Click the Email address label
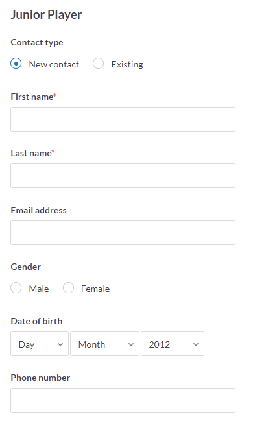Image resolution: width=253 pixels, height=421 pixels. [38, 210]
